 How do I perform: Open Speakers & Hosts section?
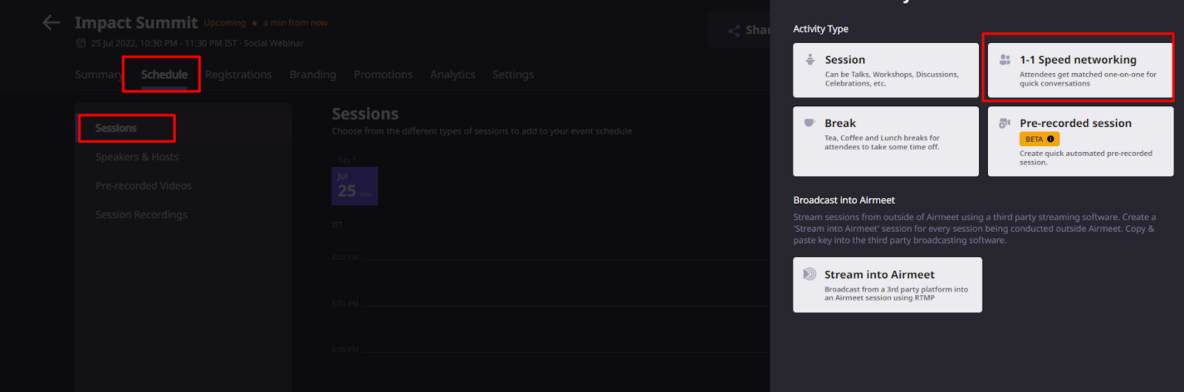point(137,157)
